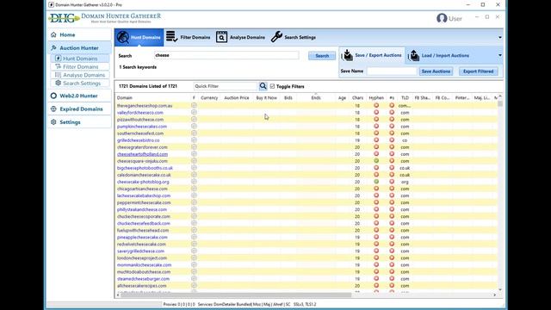
Task: Click the DHG logo
Action: (64, 18)
